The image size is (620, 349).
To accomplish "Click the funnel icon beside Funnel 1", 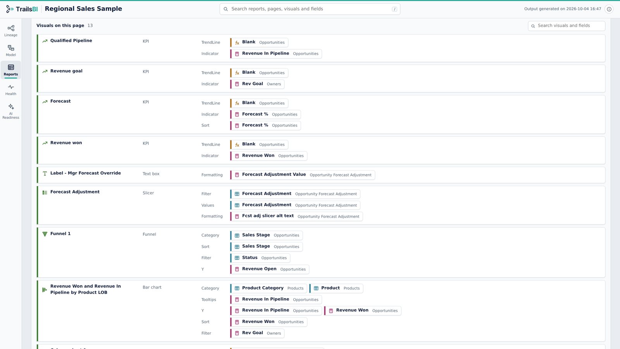I will pyautogui.click(x=45, y=234).
